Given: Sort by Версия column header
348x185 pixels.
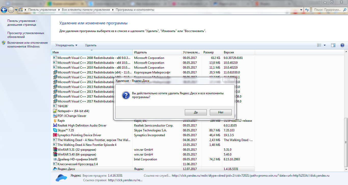Looking at the screenshot, I should [239, 52].
